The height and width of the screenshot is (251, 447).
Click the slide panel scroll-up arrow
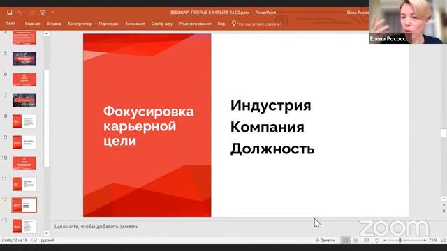[x=47, y=34]
